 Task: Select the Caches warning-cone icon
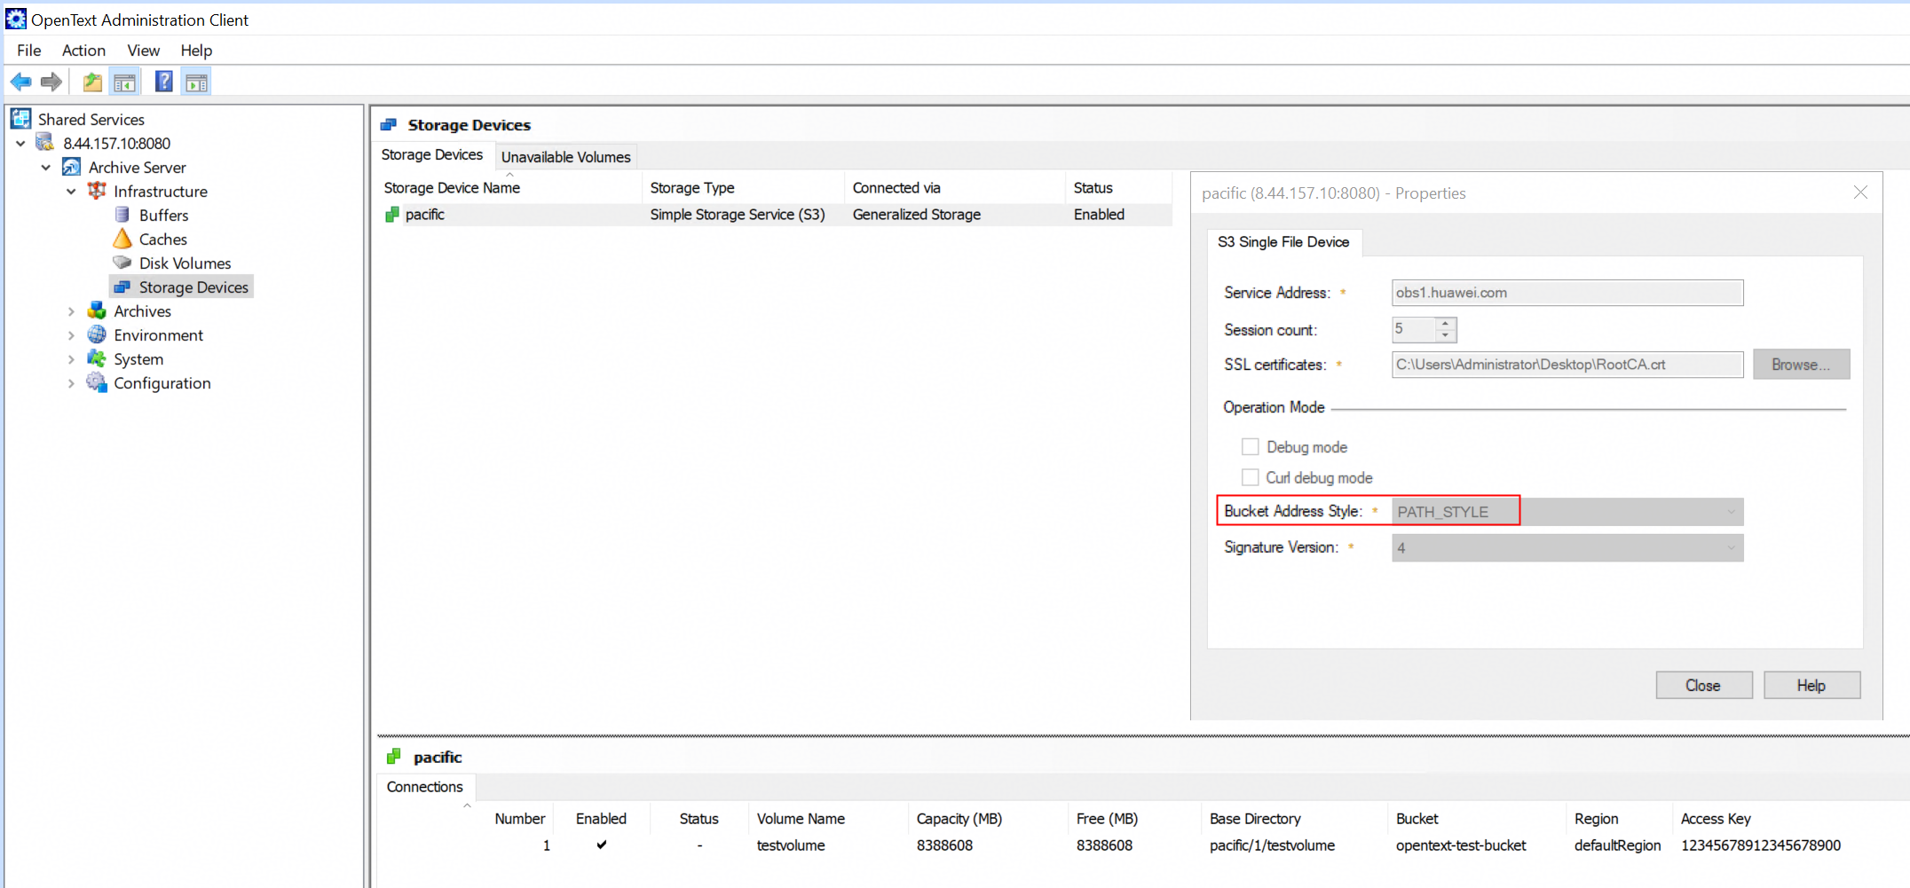[122, 239]
